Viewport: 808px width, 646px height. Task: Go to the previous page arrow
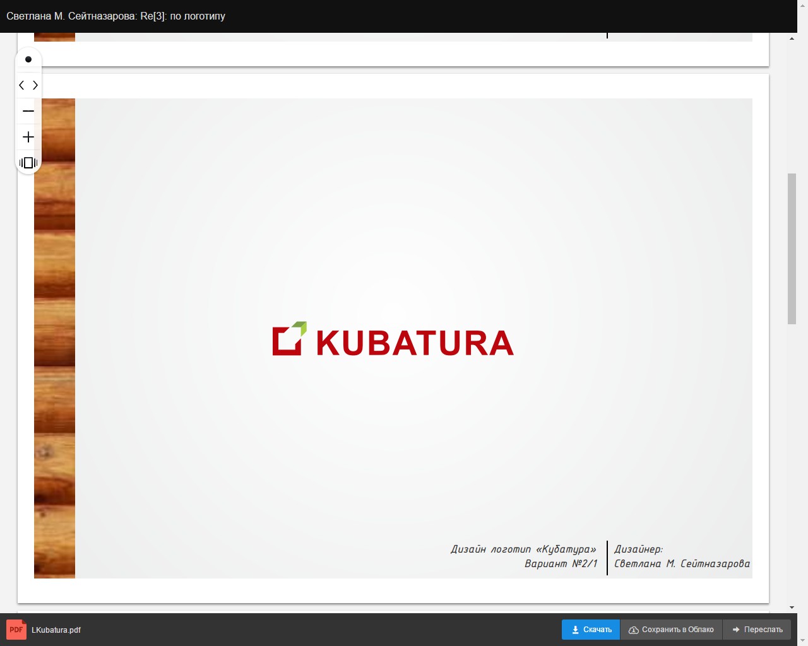click(21, 85)
